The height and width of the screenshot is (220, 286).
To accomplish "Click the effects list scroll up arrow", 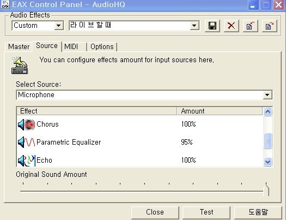I will coord(267,111).
